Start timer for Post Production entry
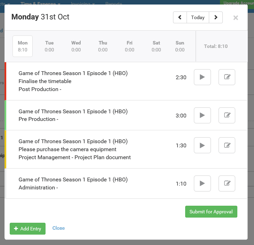This screenshot has height=245, width=254. click(x=202, y=77)
